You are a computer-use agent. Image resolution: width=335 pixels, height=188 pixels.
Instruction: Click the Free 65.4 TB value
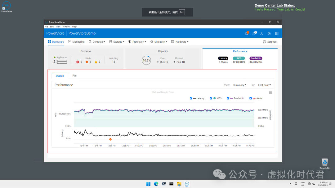(x=164, y=62)
